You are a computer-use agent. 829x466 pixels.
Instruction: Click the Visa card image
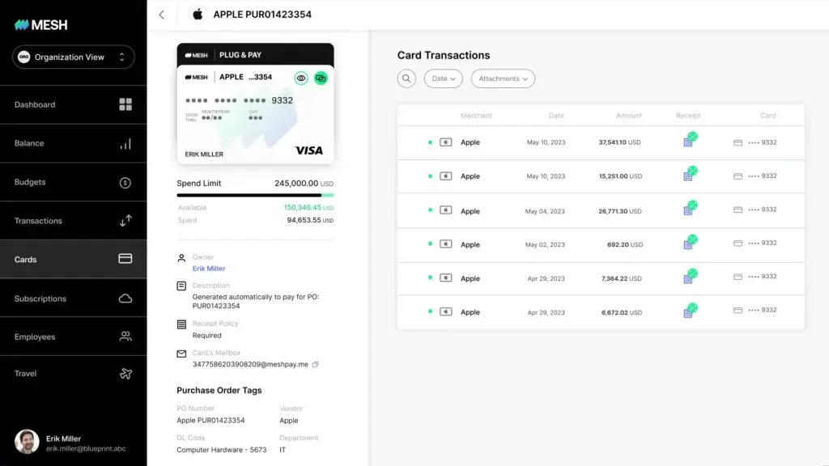[x=255, y=114]
